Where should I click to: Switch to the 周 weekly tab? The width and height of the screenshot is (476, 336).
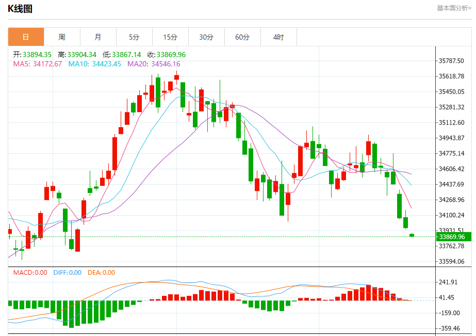pyautogui.click(x=62, y=37)
